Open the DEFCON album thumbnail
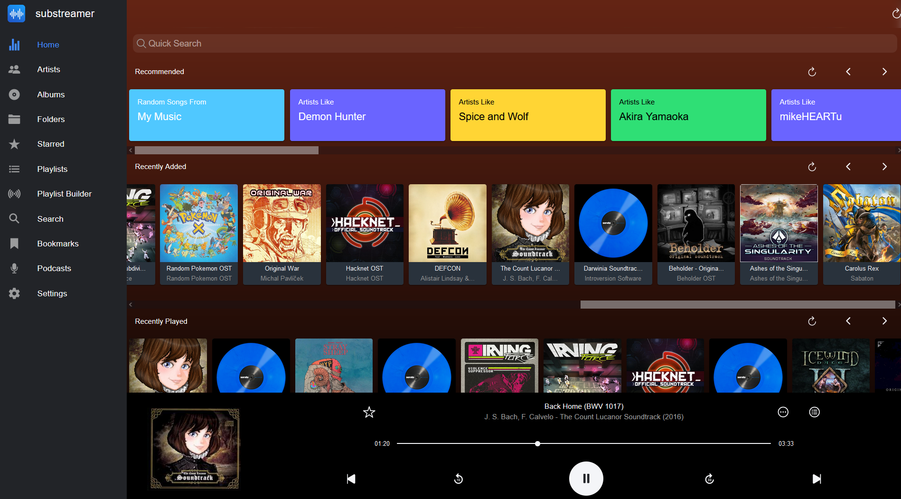The image size is (901, 499). pyautogui.click(x=447, y=223)
